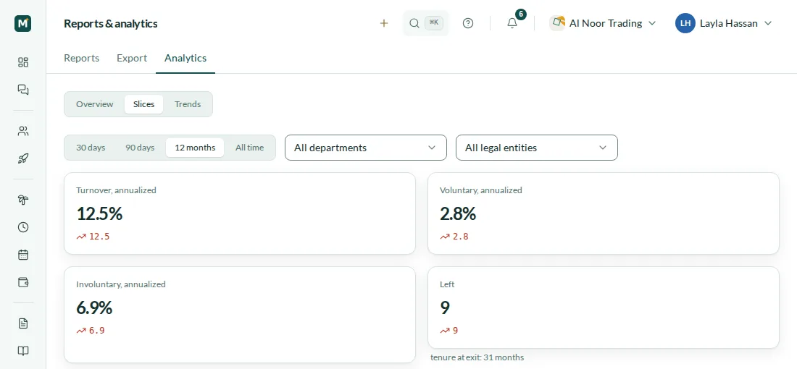Click the plus create icon in header

384,23
